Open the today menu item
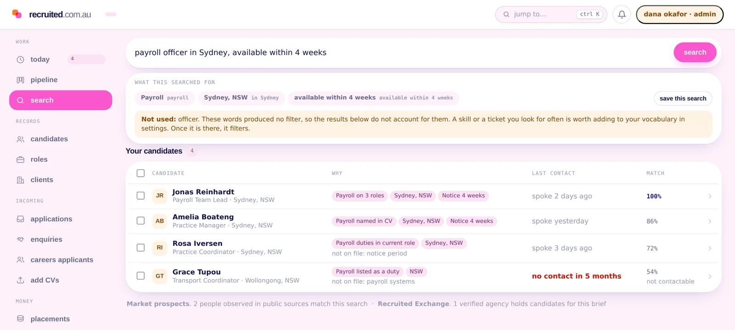 pyautogui.click(x=61, y=60)
